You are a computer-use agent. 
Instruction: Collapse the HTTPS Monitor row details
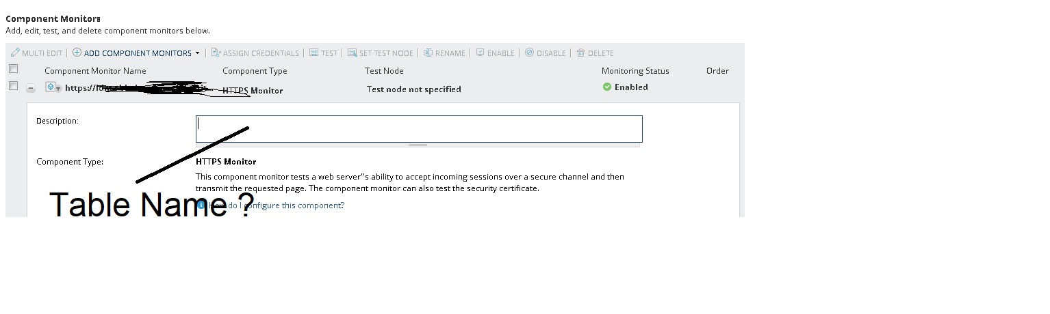pos(31,88)
